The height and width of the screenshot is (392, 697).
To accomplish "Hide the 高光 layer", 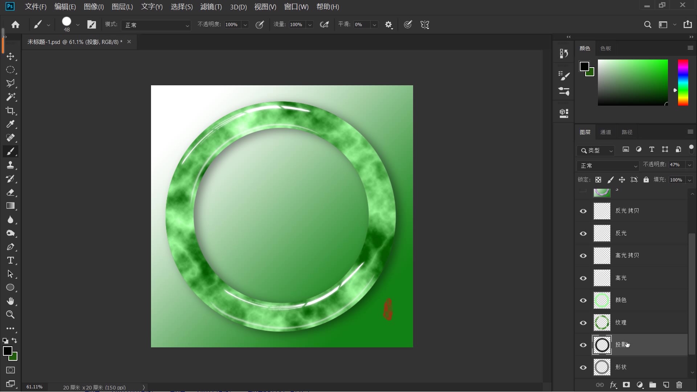I will [x=583, y=278].
